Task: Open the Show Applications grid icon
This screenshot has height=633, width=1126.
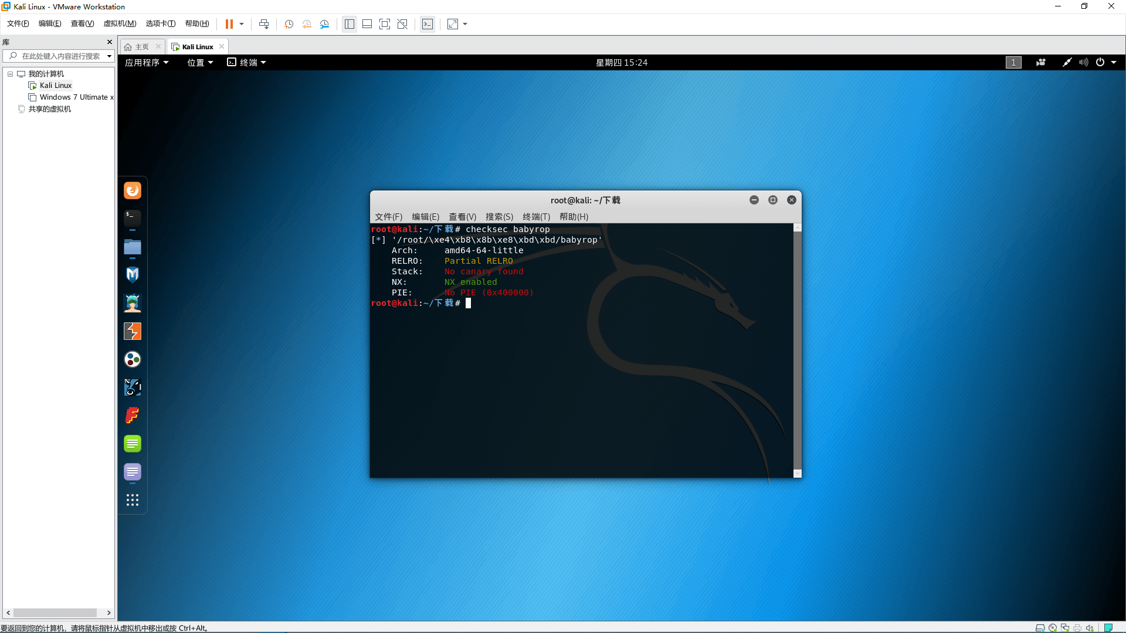Action: (132, 499)
